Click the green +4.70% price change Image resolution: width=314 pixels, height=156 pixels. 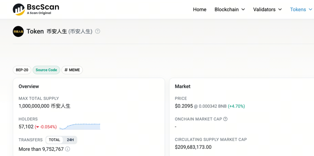pyautogui.click(x=236, y=106)
